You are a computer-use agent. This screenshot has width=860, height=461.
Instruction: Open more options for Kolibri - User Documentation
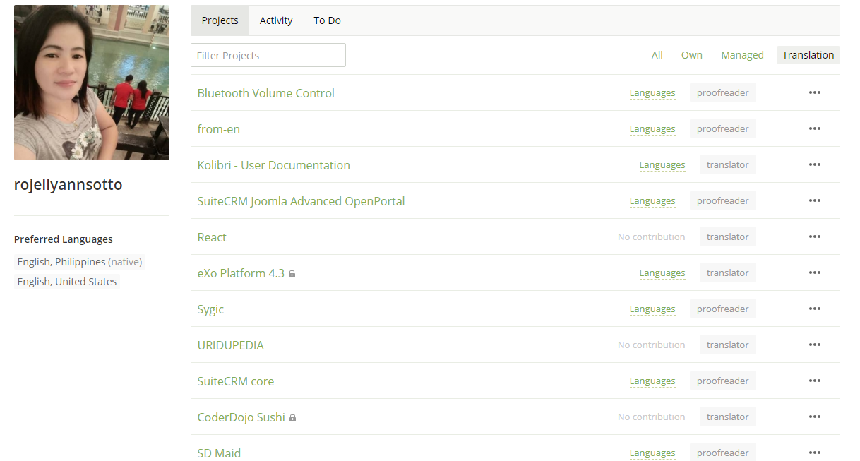point(814,164)
